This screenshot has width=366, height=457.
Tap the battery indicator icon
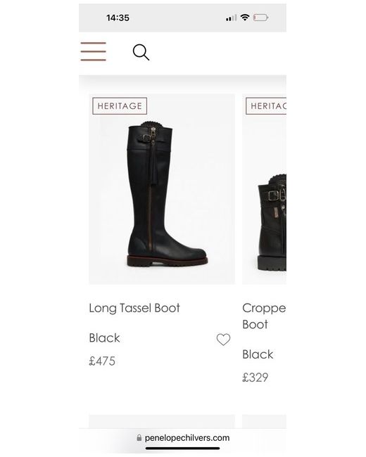(x=260, y=18)
